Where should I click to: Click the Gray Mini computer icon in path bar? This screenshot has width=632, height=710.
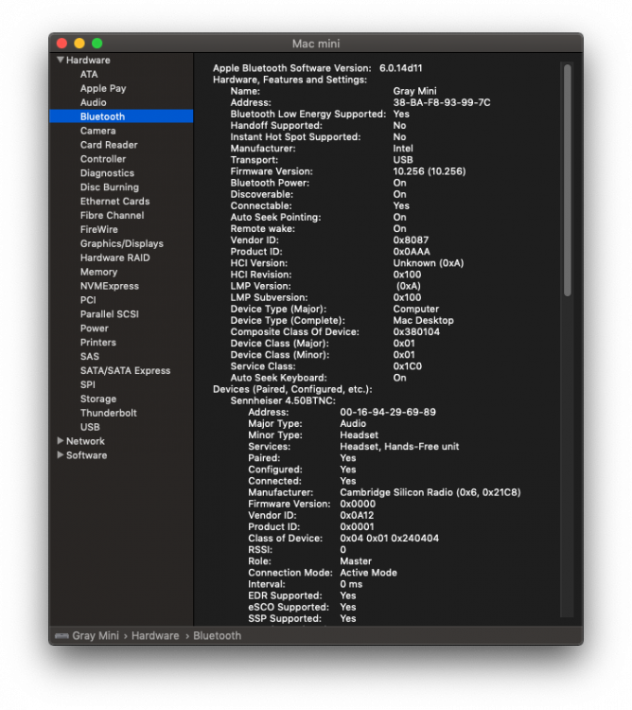coord(61,636)
